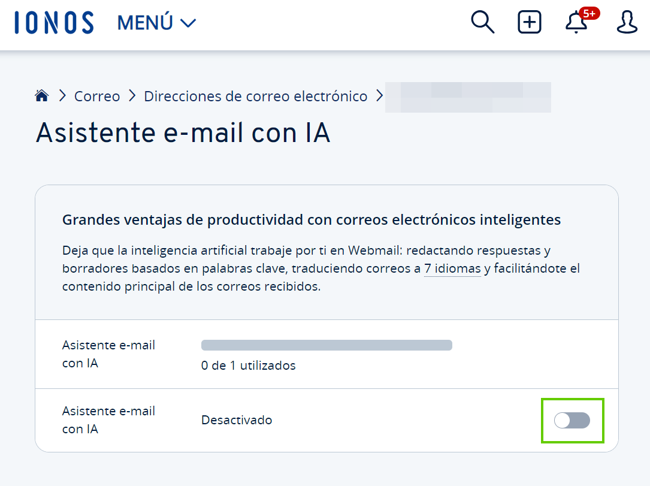Screen dimensions: 650x486
Task: Navigate to Correo in the breadcrumb
Action: click(97, 96)
